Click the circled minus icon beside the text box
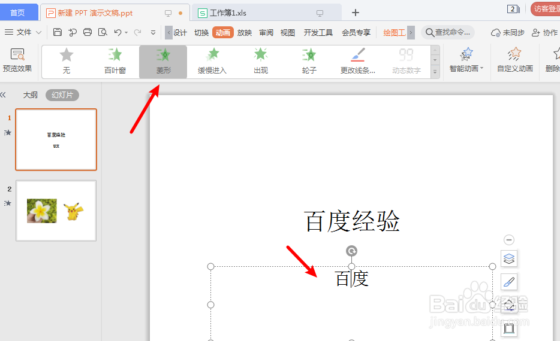This screenshot has width=560, height=341. click(x=509, y=240)
